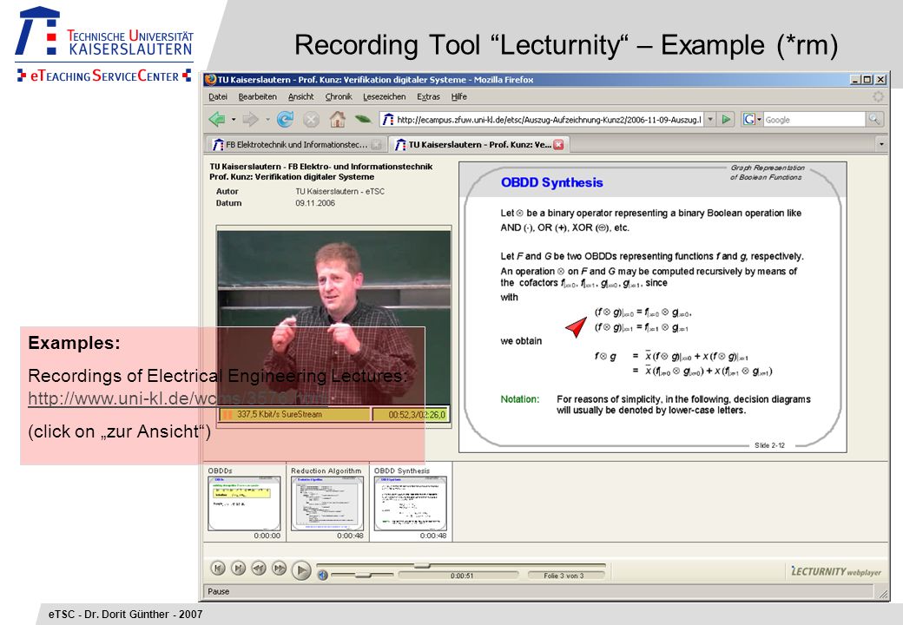This screenshot has height=625, width=903.
Task: Open the uni-kl.de wcms recordings link
Action: coord(177,398)
